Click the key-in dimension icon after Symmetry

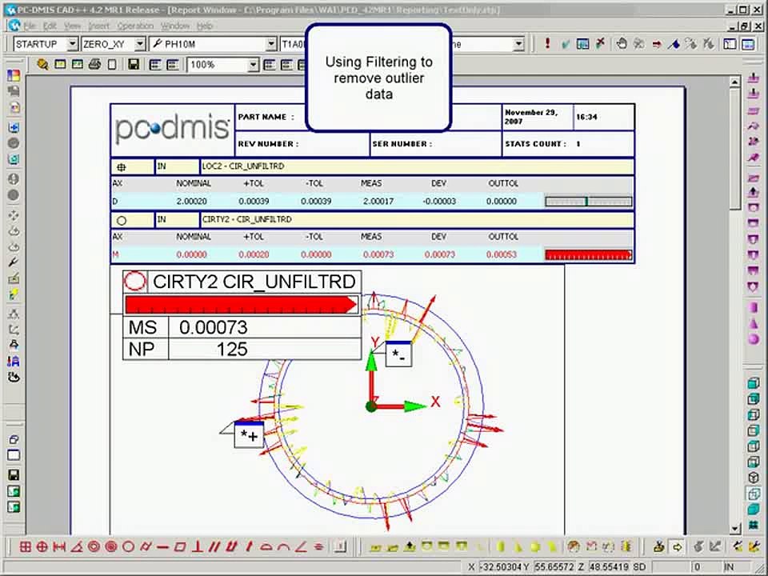click(340, 547)
